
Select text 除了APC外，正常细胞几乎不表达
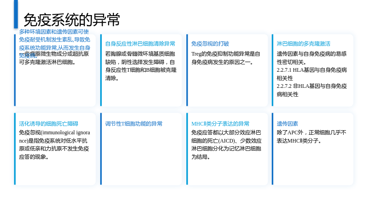coord(311,137)
